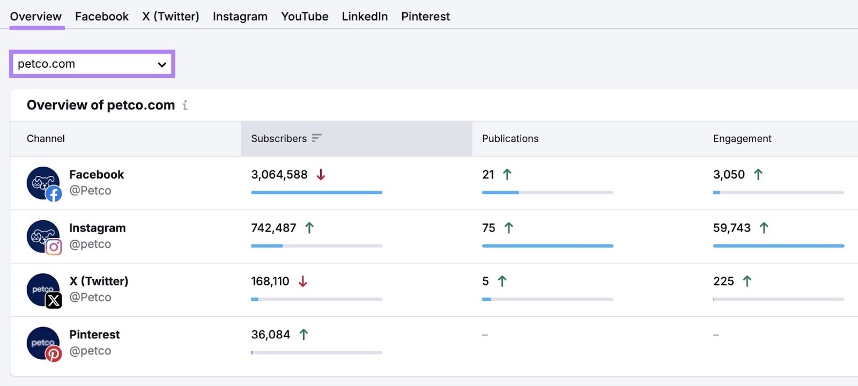Viewport: 858px width, 386px height.
Task: Click the info icon beside Overview of petco.com
Action: pos(185,106)
